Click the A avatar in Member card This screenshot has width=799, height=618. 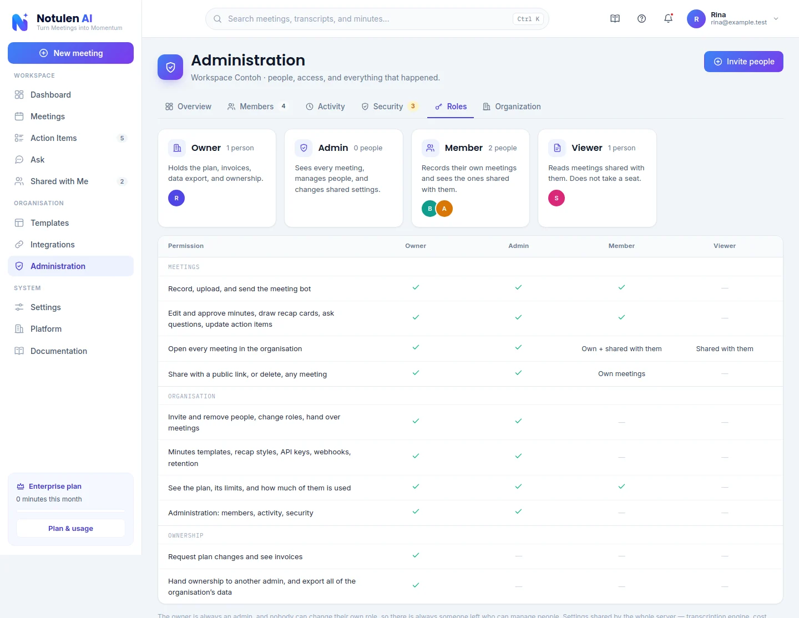[444, 209]
